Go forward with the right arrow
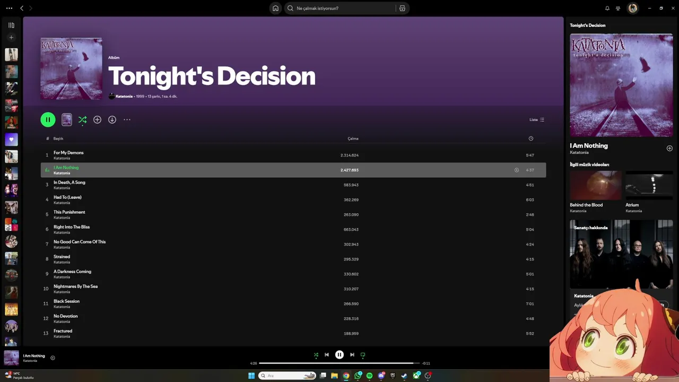Viewport: 679px width, 382px height. tap(31, 8)
